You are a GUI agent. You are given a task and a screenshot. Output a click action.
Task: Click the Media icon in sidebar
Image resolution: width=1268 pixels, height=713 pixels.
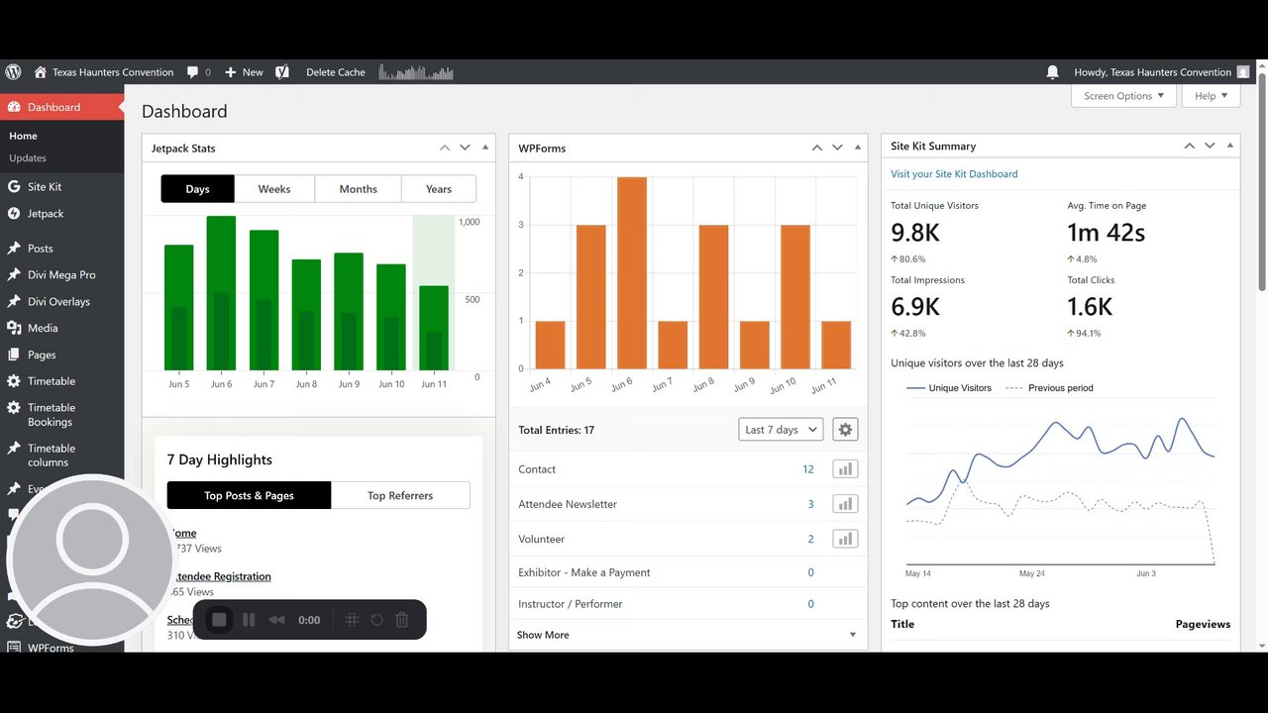tap(14, 328)
